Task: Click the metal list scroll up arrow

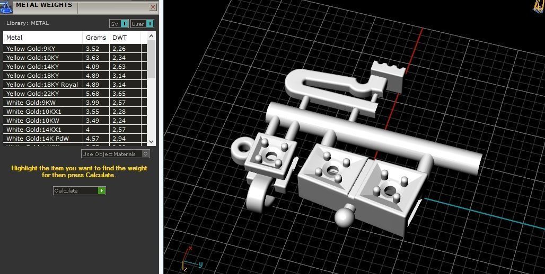Action: tap(151, 36)
